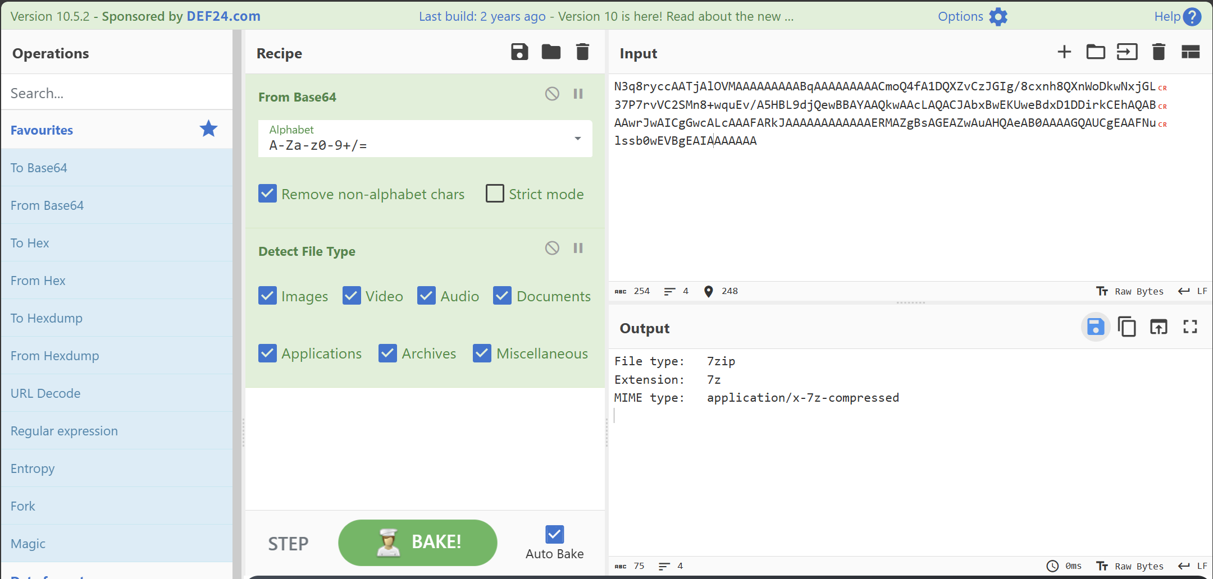Click the Options link text
The width and height of the screenshot is (1213, 579).
960,16
